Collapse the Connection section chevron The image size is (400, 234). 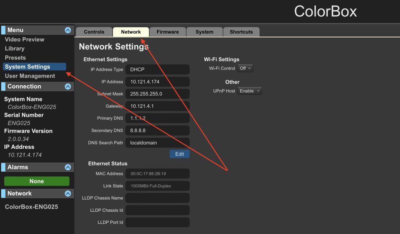(68, 86)
